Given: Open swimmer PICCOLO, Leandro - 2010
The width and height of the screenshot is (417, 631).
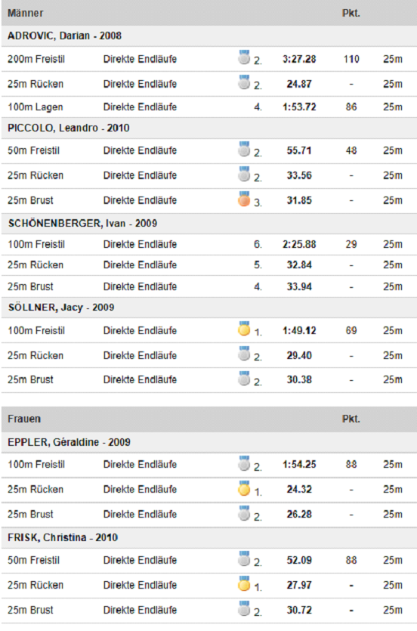Looking at the screenshot, I should (x=68, y=128).
